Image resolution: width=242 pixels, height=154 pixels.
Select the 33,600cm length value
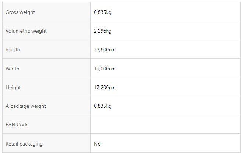coord(104,50)
